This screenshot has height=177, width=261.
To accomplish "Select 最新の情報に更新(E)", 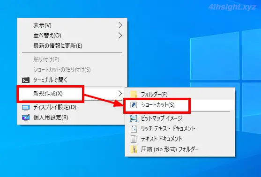I will coord(72,46).
